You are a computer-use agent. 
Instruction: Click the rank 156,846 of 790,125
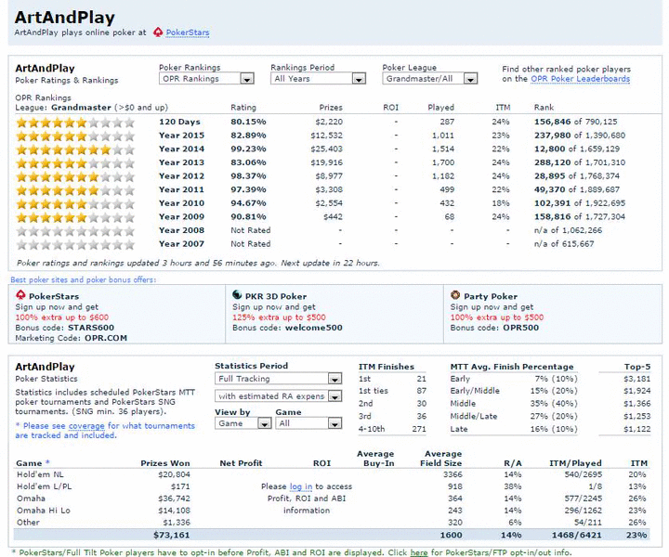[575, 122]
